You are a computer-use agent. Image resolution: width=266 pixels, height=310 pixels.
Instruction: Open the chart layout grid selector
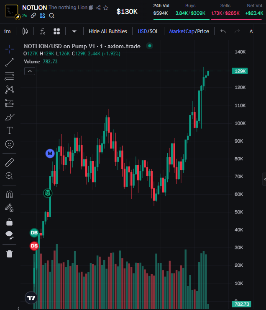point(56,31)
